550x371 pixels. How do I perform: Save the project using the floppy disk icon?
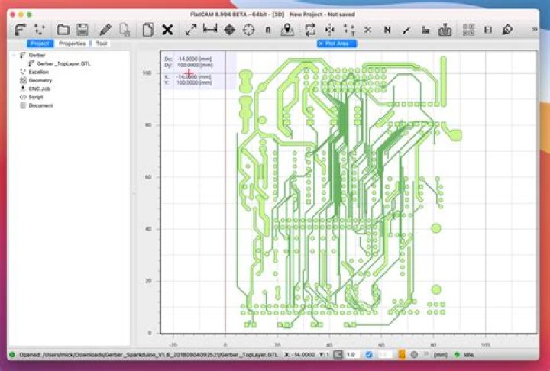(82, 30)
